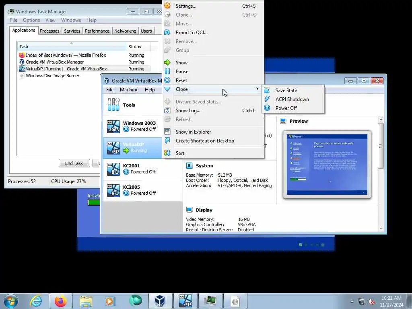Click the System section chip icon
The width and height of the screenshot is (412, 309).
(189, 165)
